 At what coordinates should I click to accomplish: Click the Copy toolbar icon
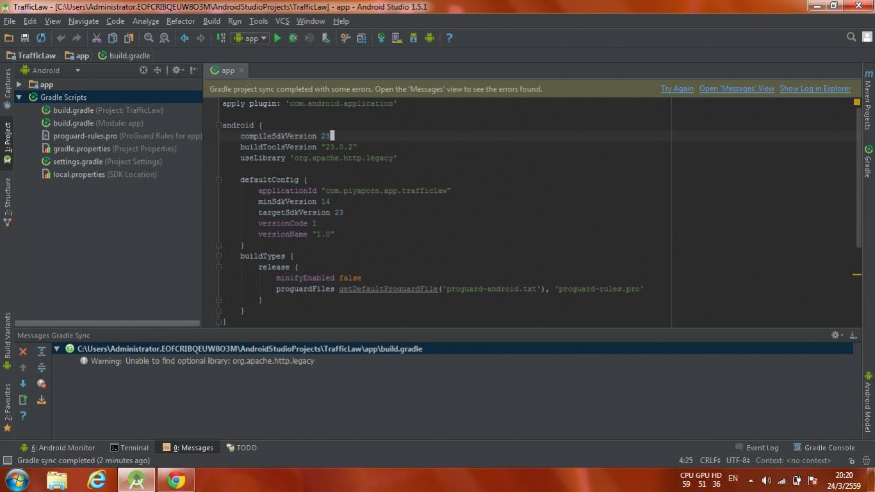[112, 38]
